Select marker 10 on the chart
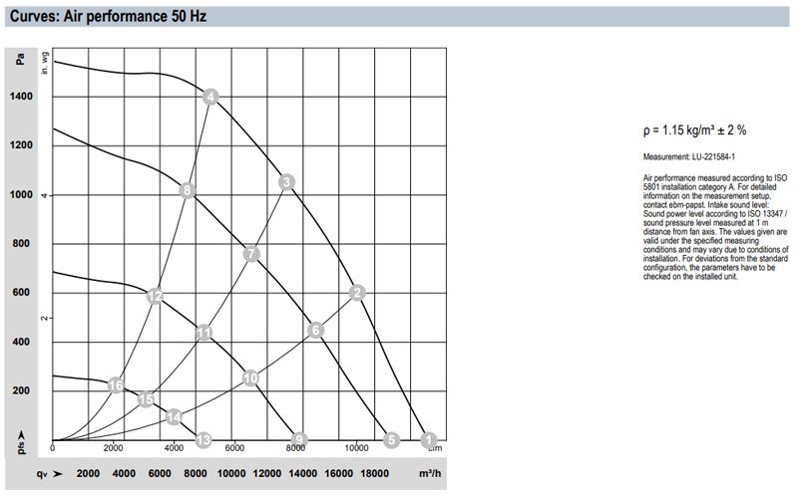Image resolution: width=798 pixels, height=498 pixels. click(250, 377)
